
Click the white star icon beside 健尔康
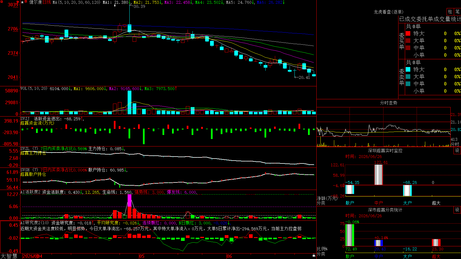click(x=22, y=2)
